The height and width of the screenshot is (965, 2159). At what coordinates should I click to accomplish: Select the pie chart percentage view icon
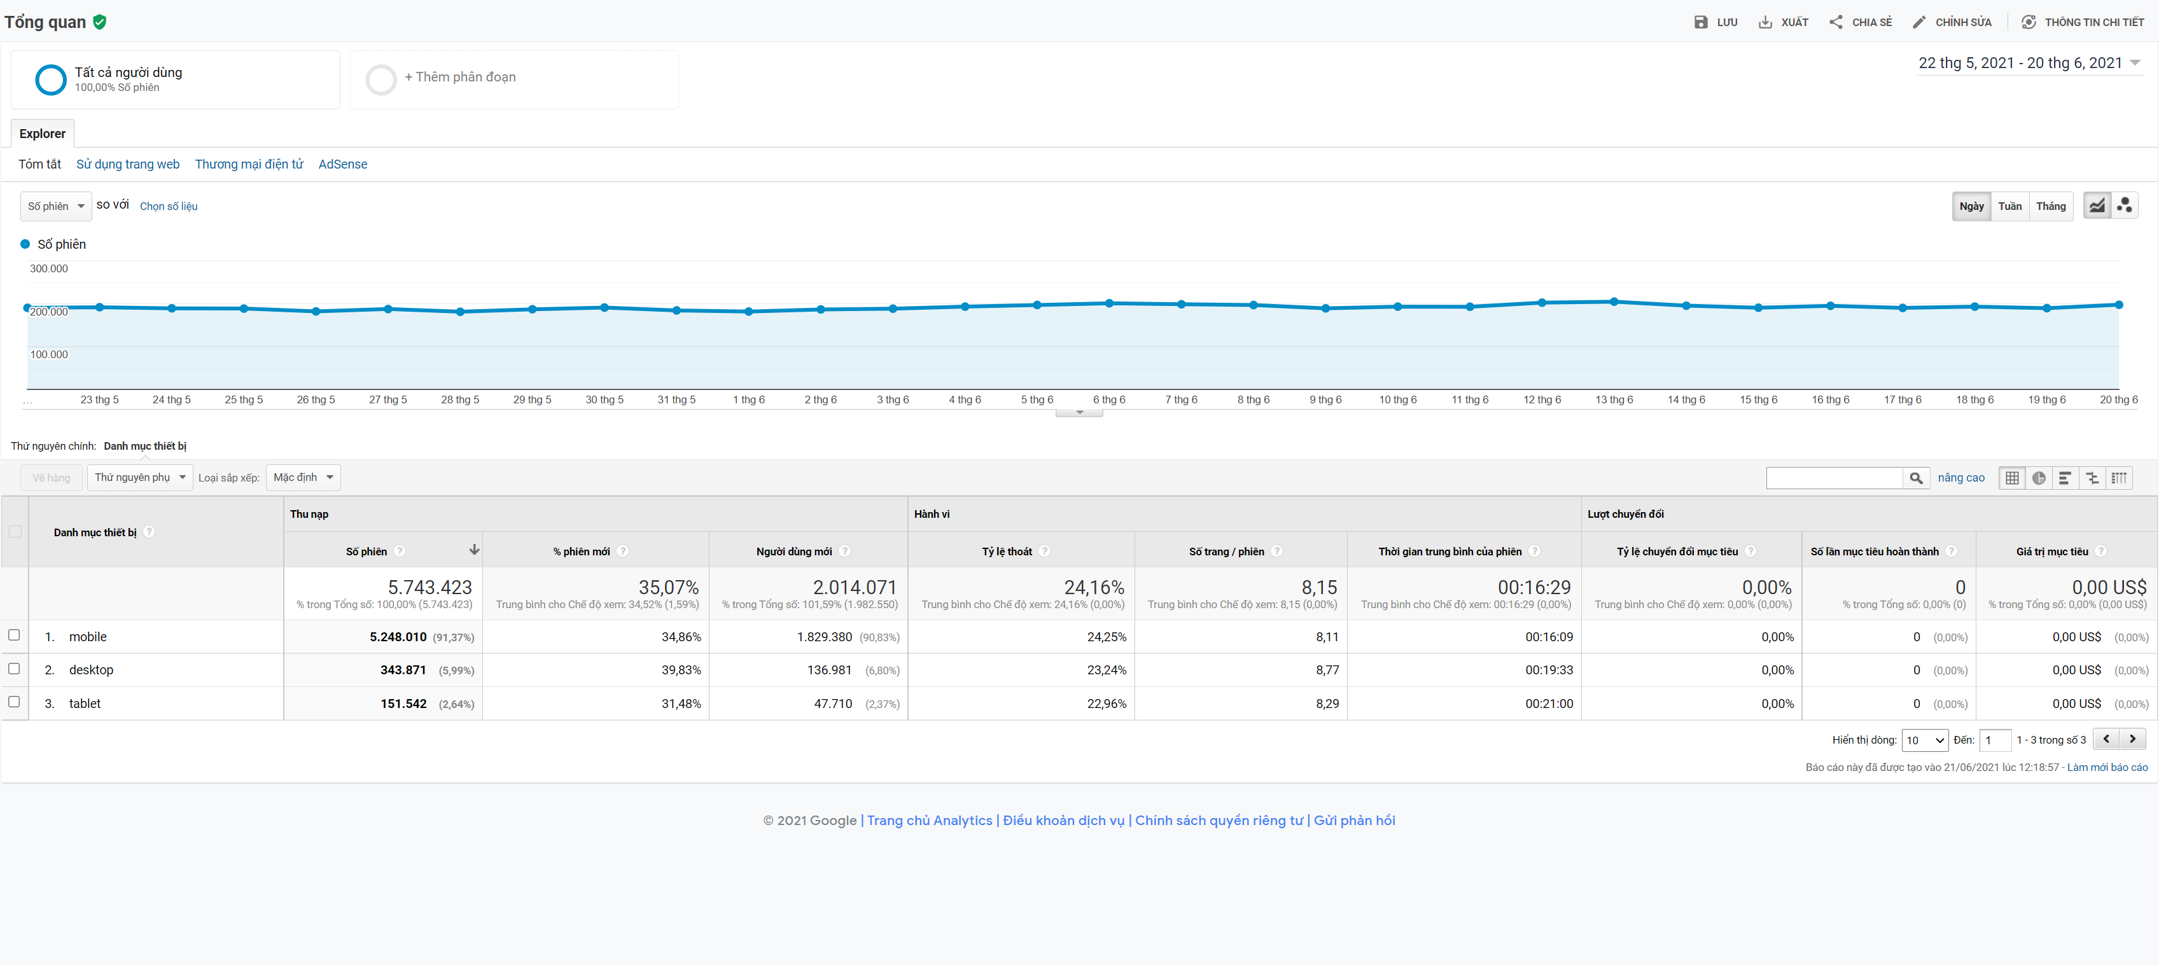coord(2038,478)
